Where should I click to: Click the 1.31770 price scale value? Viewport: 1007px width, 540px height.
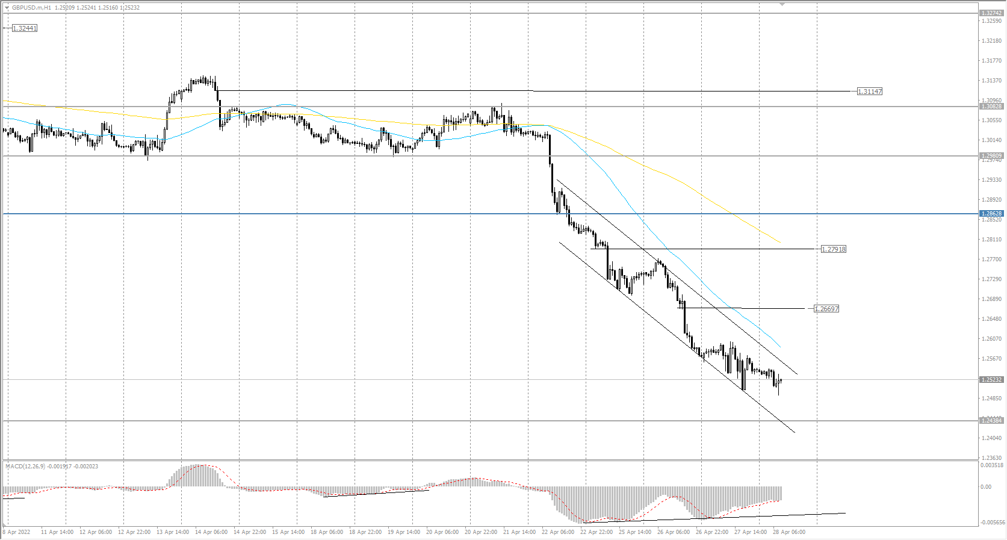click(x=991, y=61)
